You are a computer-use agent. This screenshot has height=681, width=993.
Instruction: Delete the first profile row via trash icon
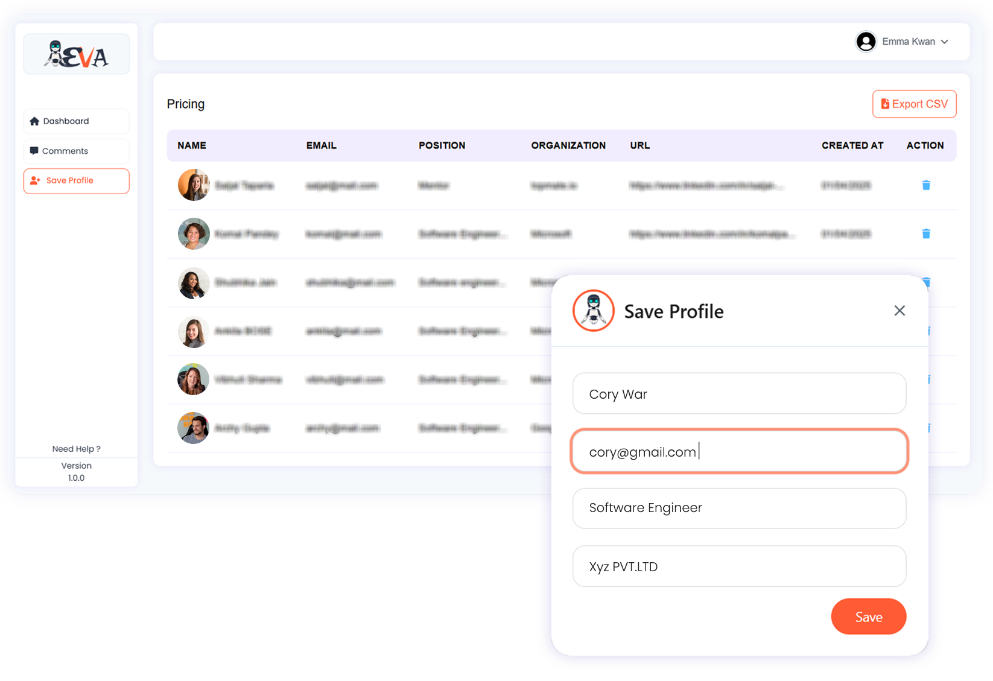[x=926, y=185]
